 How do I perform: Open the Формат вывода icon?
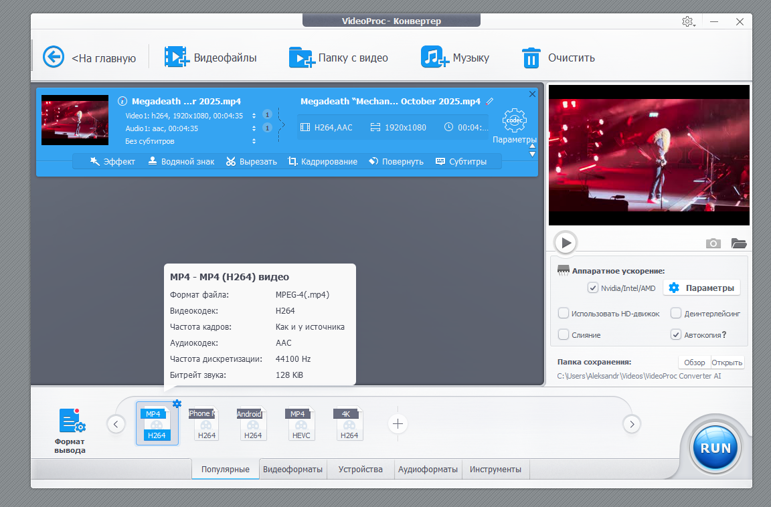(x=72, y=421)
